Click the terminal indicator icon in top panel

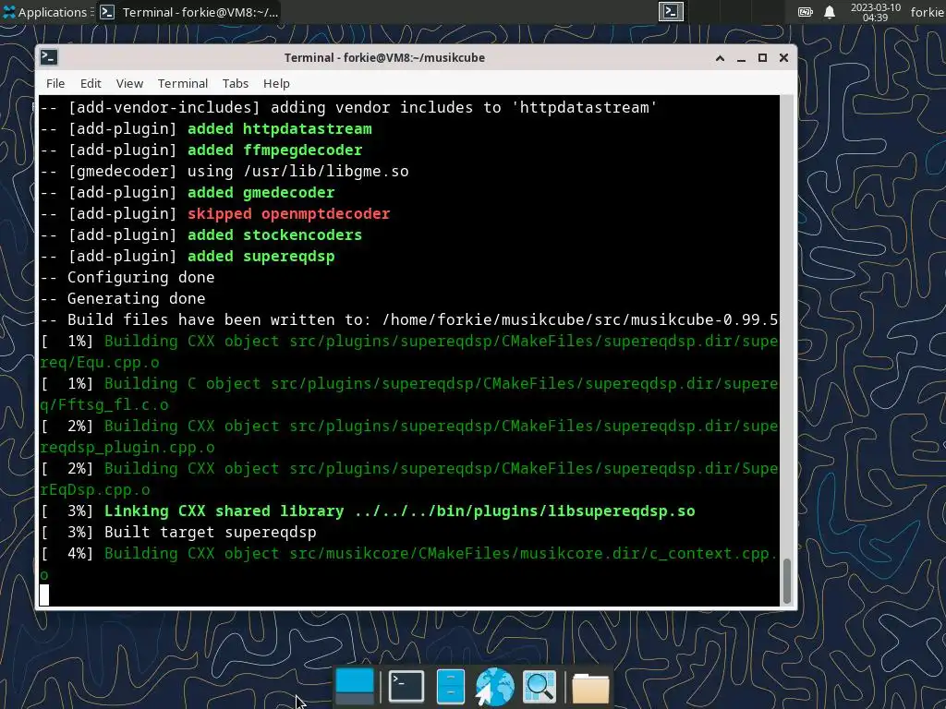point(671,11)
